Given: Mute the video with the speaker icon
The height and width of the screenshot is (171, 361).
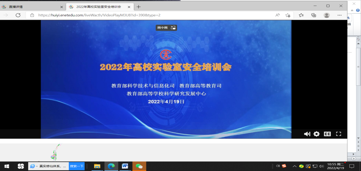Looking at the screenshot, I should [307, 134].
